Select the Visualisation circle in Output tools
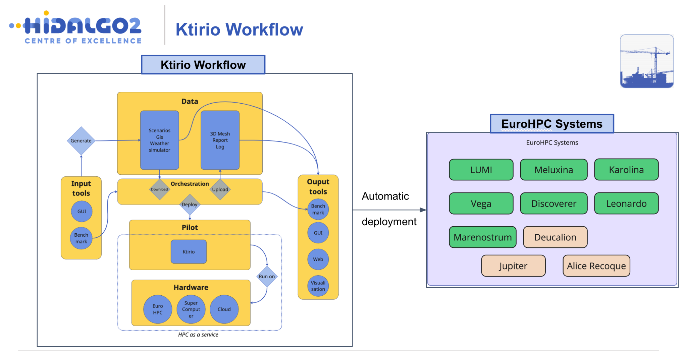This screenshot has height=351, width=687. point(318,286)
